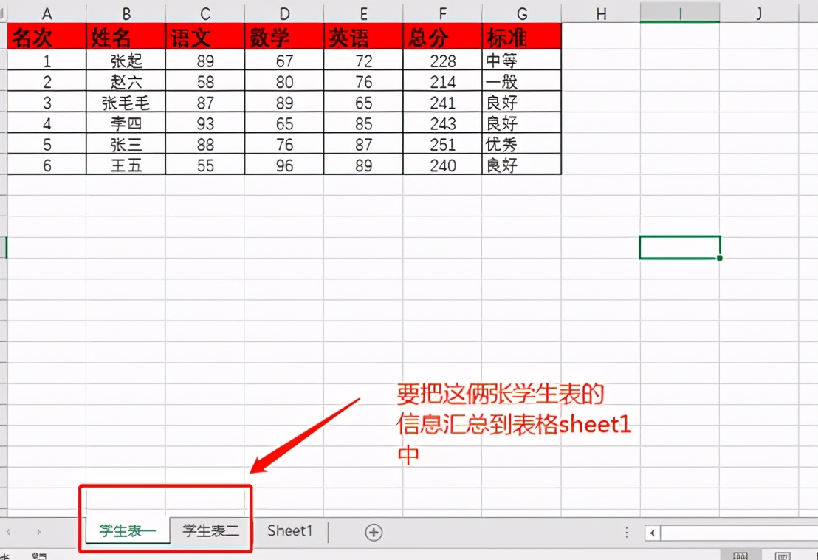Click the sheet tab bar splitter dots
Viewport: 818px width, 560px height.
[627, 533]
